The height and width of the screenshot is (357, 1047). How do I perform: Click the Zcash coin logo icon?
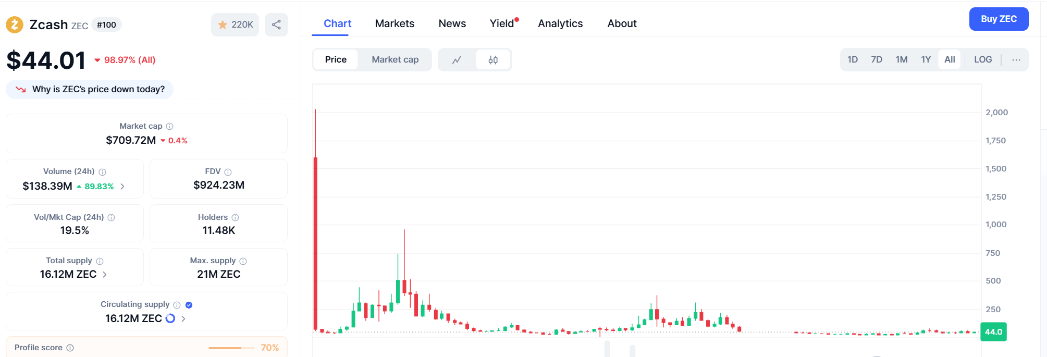(15, 24)
